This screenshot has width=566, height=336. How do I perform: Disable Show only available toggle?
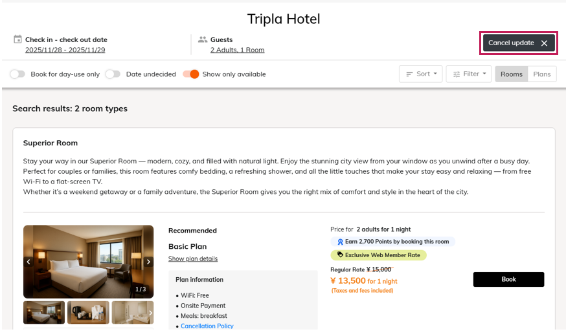point(190,74)
